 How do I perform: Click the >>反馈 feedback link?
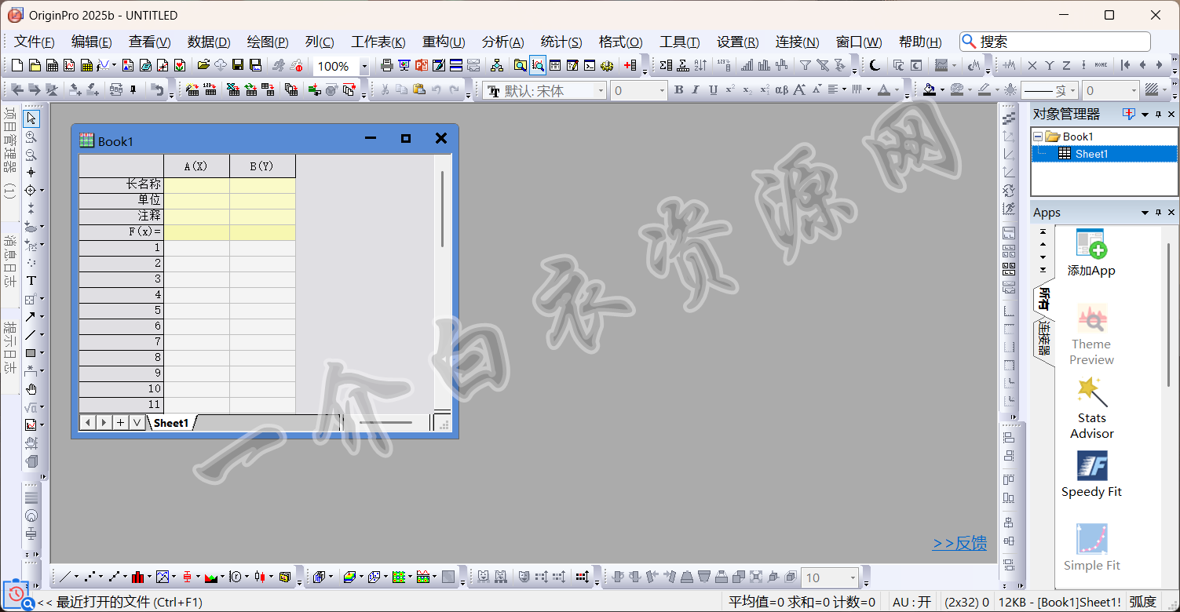pyautogui.click(x=959, y=543)
